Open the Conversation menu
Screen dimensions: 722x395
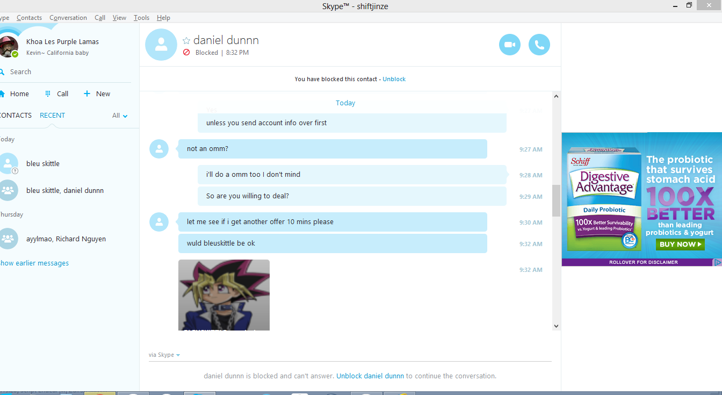click(68, 18)
